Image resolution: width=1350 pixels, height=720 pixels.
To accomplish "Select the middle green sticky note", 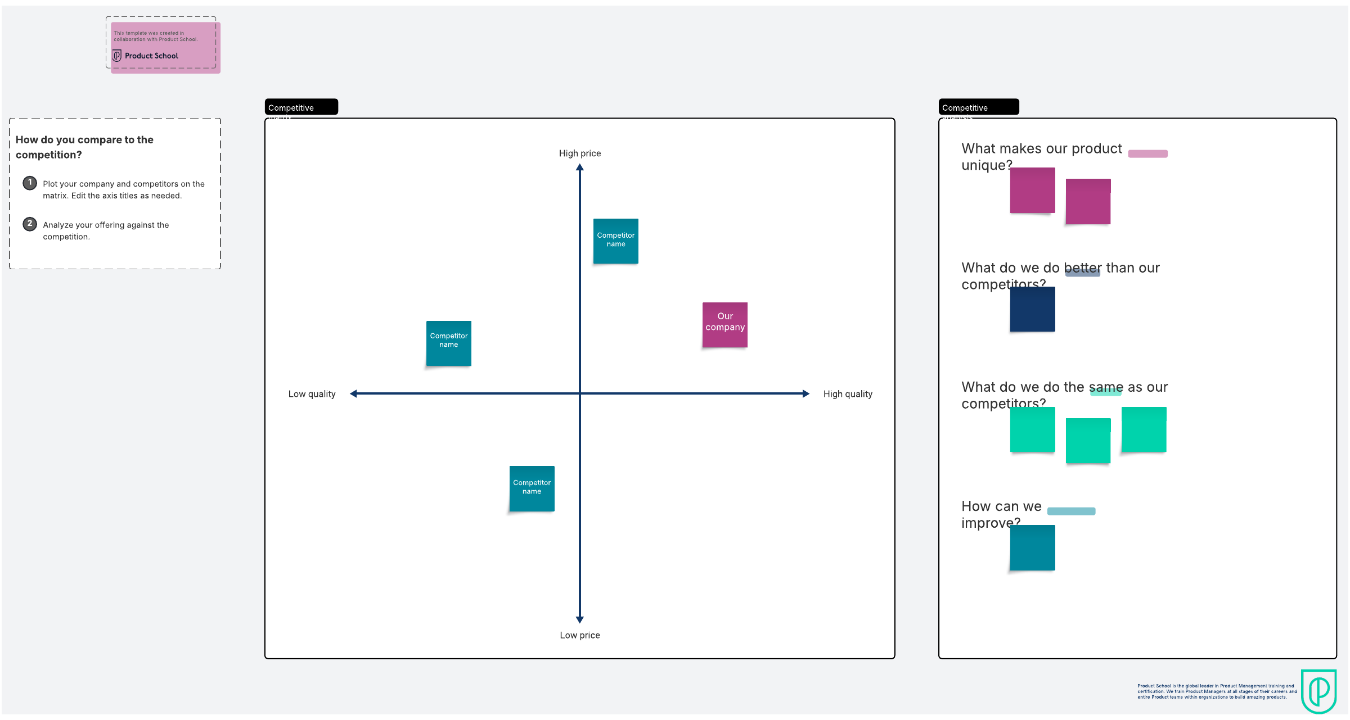I will click(1088, 441).
